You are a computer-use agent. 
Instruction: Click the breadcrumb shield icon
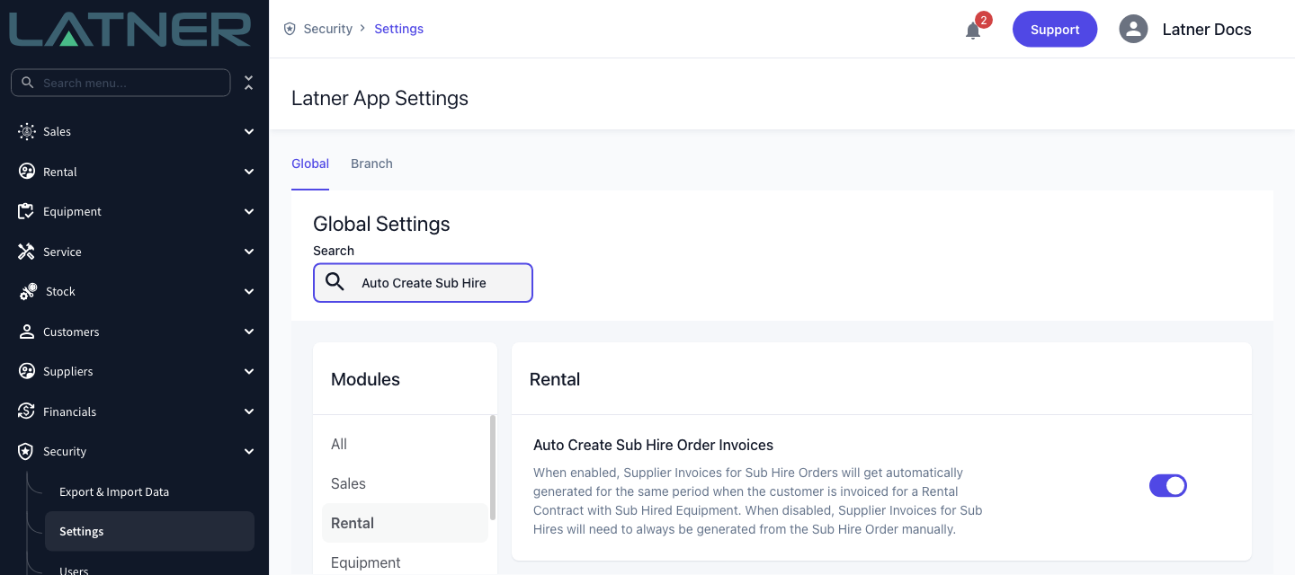pyautogui.click(x=290, y=29)
